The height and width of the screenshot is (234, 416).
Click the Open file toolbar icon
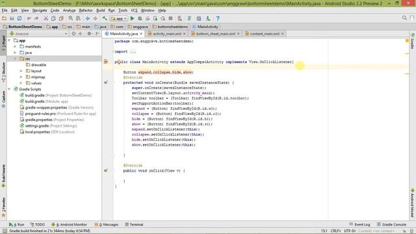[x=4, y=18]
